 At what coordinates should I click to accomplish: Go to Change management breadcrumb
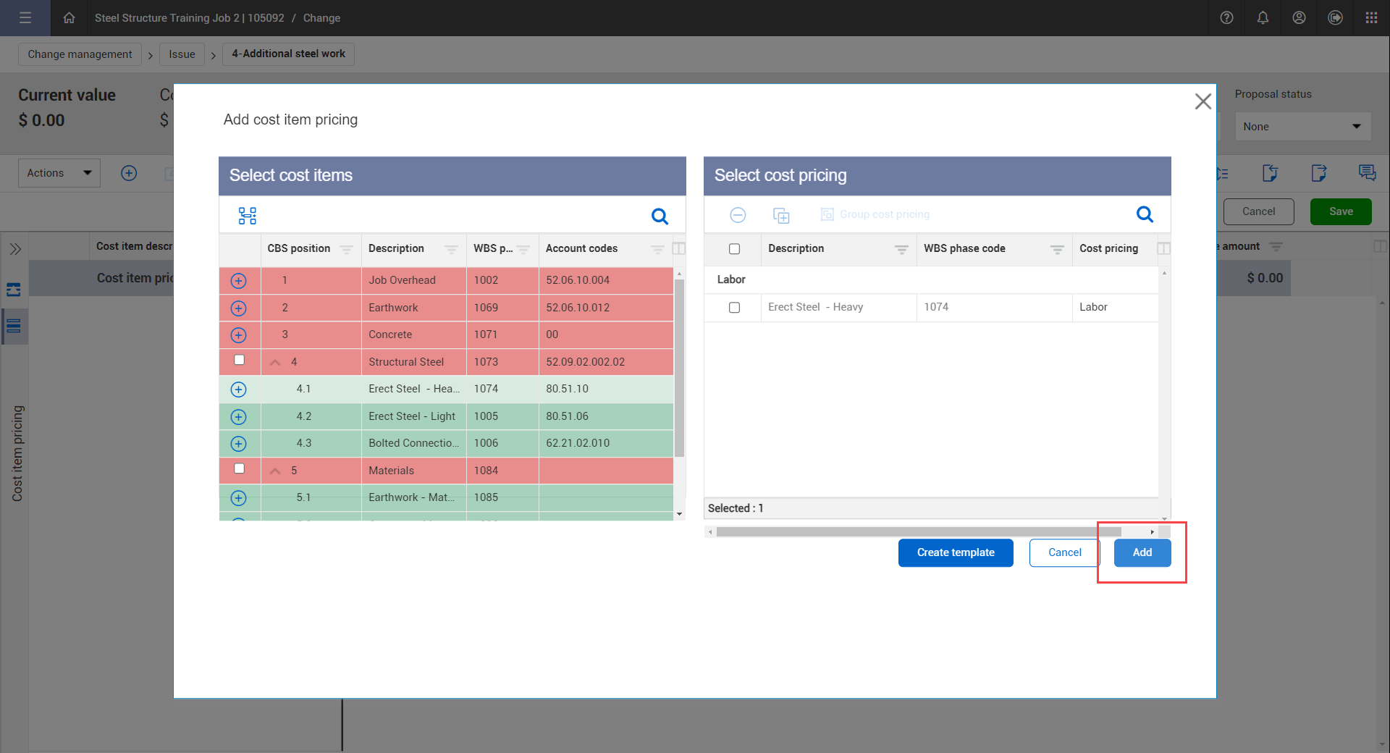click(x=80, y=54)
